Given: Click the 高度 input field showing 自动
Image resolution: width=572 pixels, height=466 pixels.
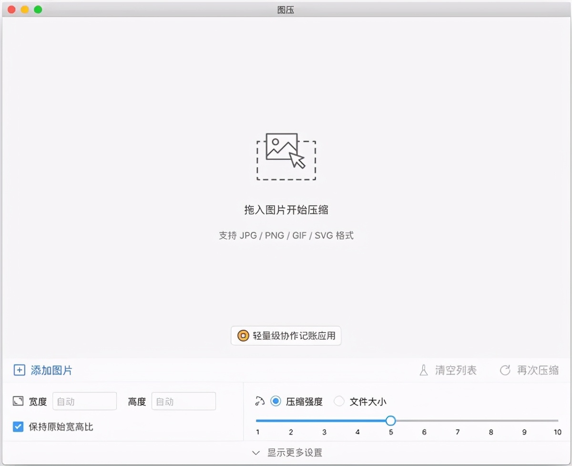Looking at the screenshot, I should pyautogui.click(x=184, y=401).
